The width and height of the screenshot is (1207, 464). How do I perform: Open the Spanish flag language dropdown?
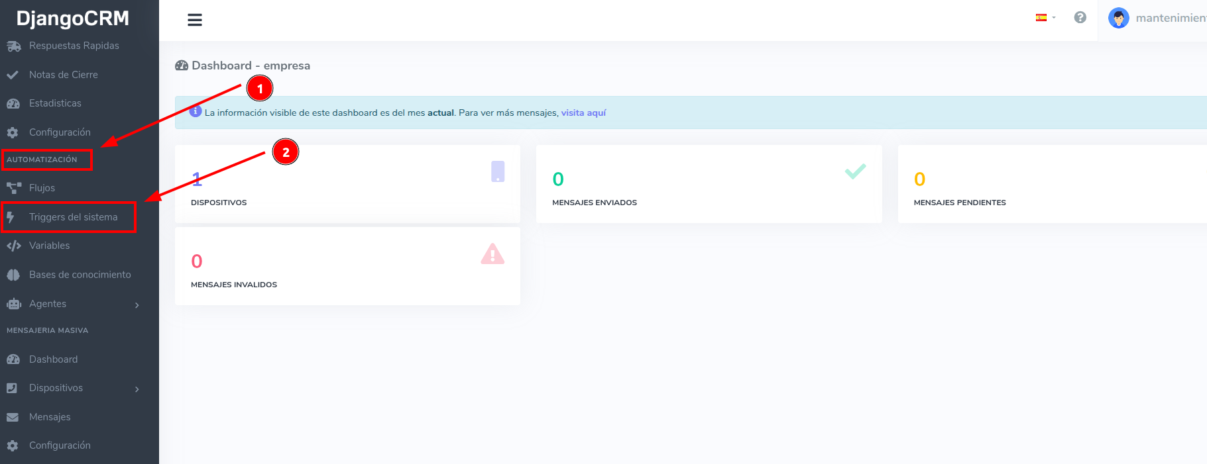tap(1045, 18)
